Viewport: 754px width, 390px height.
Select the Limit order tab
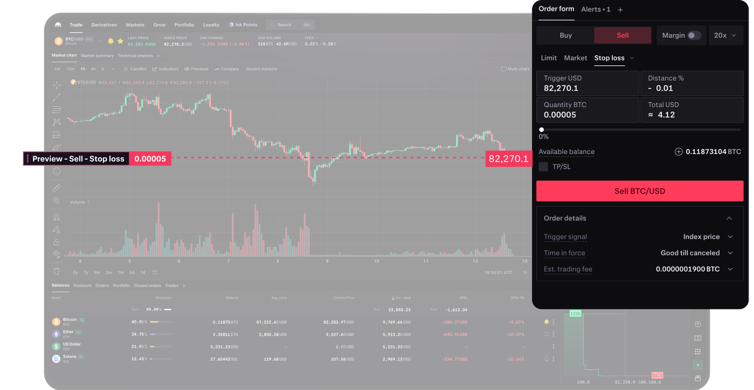coord(548,58)
